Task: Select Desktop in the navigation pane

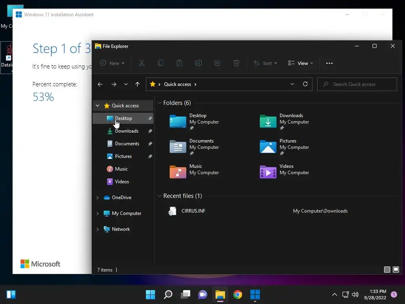Action: 123,118
